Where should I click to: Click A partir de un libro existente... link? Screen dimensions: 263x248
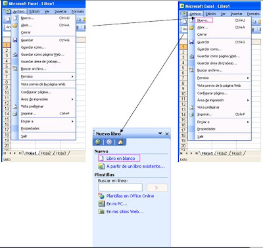pos(135,166)
